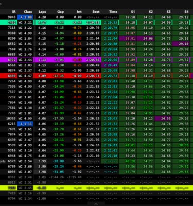Select the magenta highlighted row with iR 8392
The image size is (193, 206).
(96, 60)
